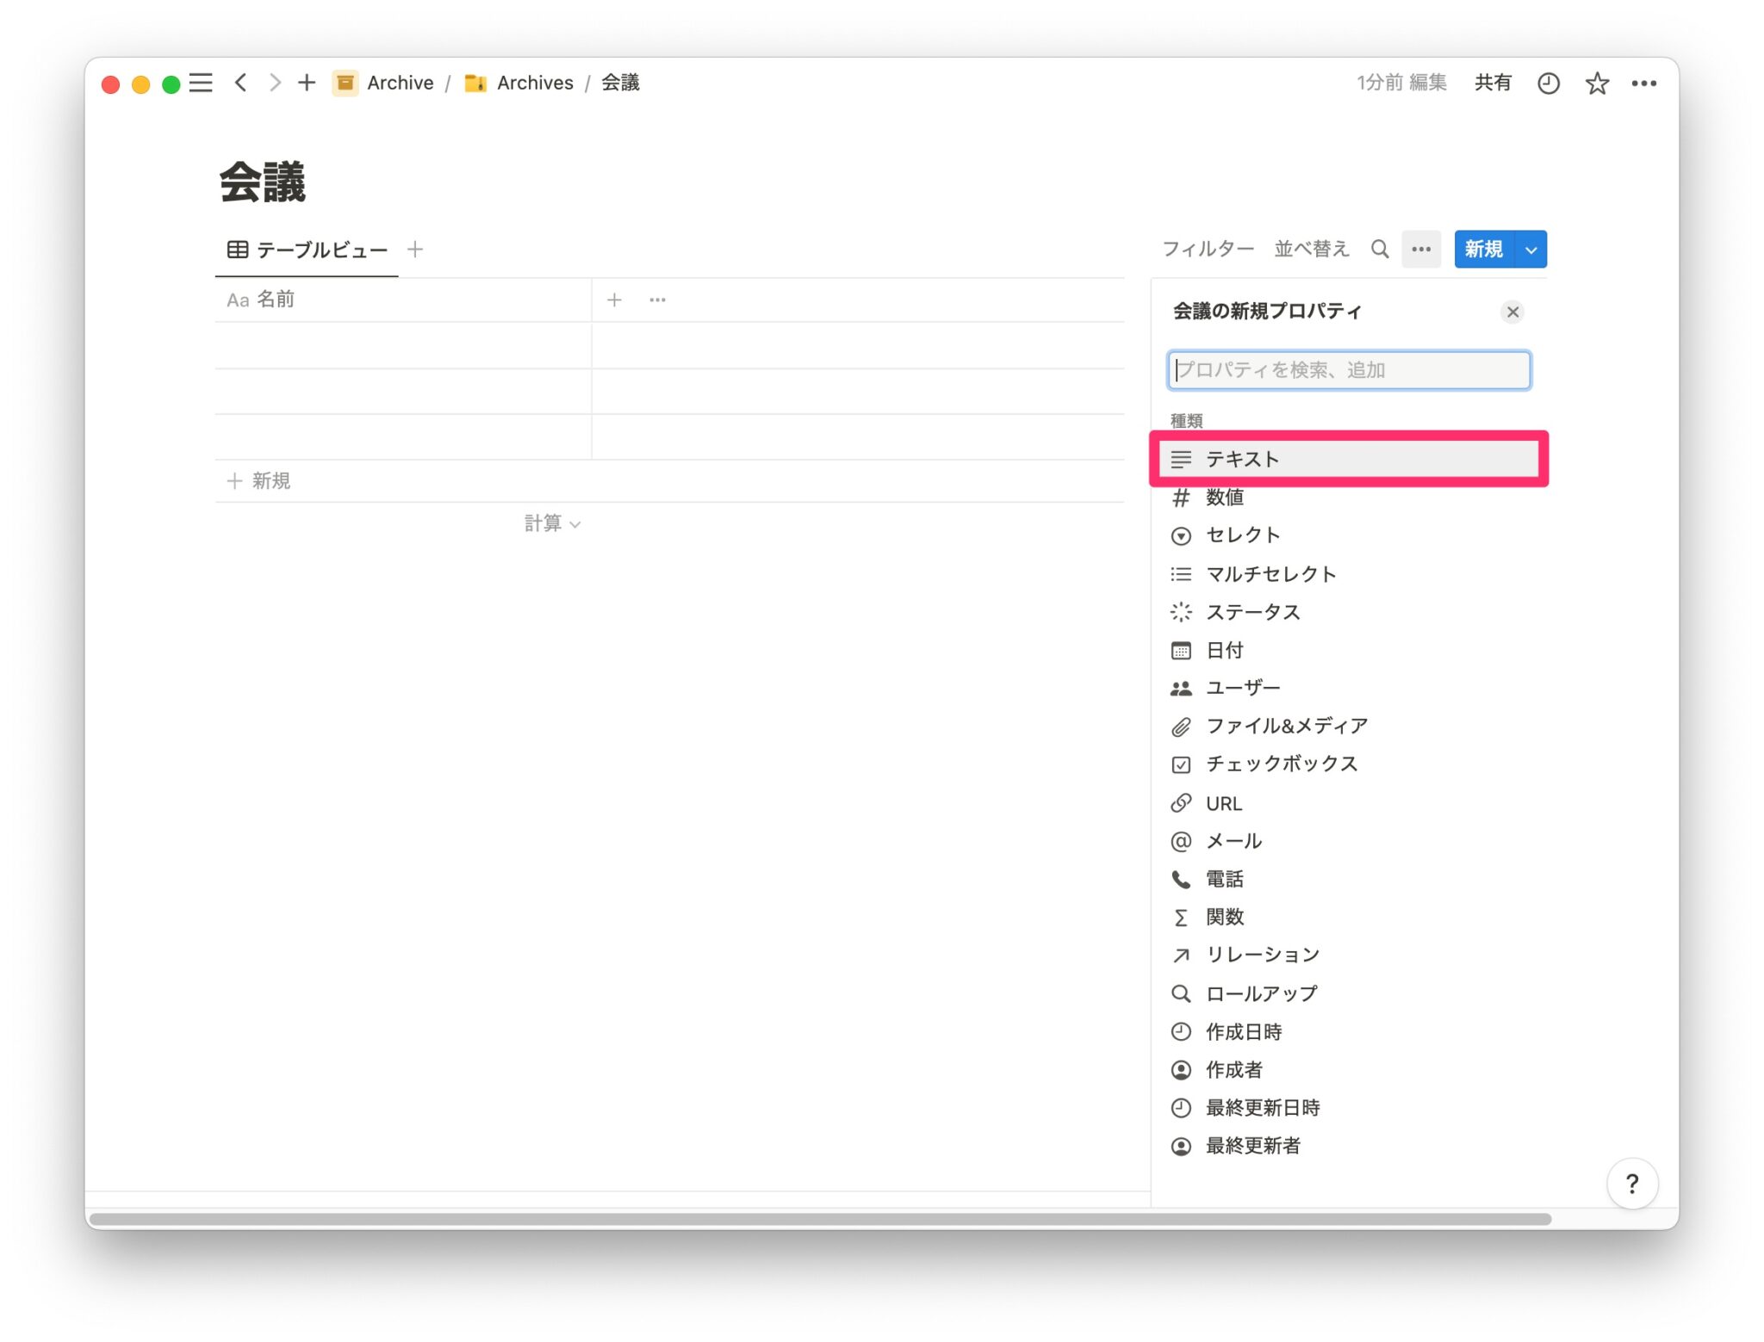This screenshot has height=1342, width=1764.
Task: Open the database view options ellipsis menu
Action: (x=1420, y=249)
